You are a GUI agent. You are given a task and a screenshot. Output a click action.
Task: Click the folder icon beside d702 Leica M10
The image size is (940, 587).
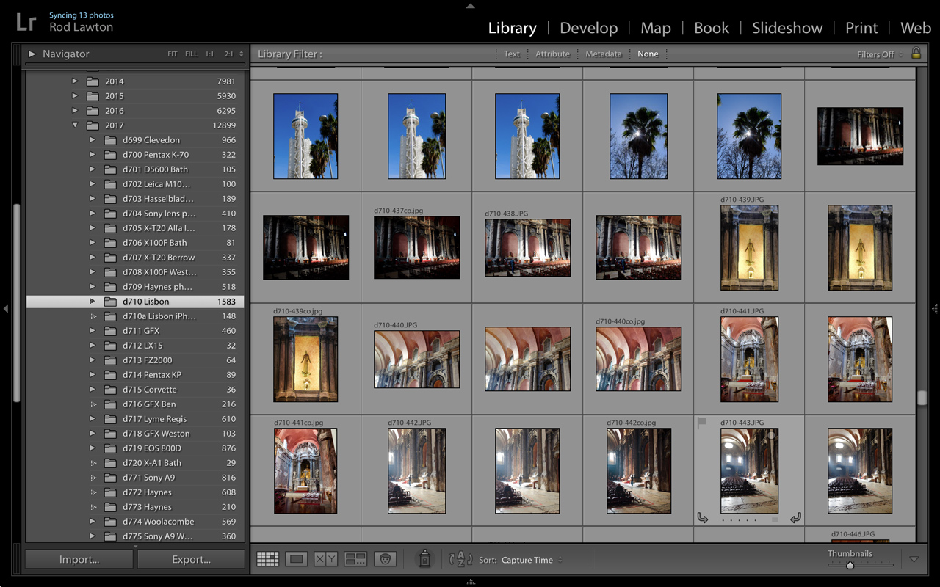point(111,184)
